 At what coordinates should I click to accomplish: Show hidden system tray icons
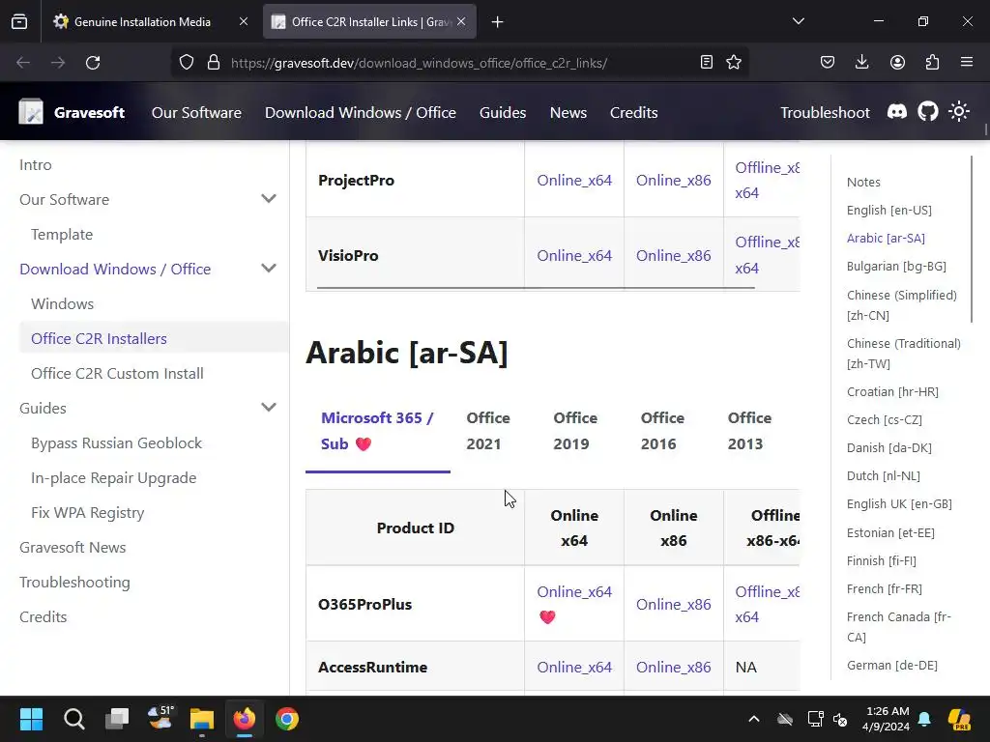click(x=754, y=719)
